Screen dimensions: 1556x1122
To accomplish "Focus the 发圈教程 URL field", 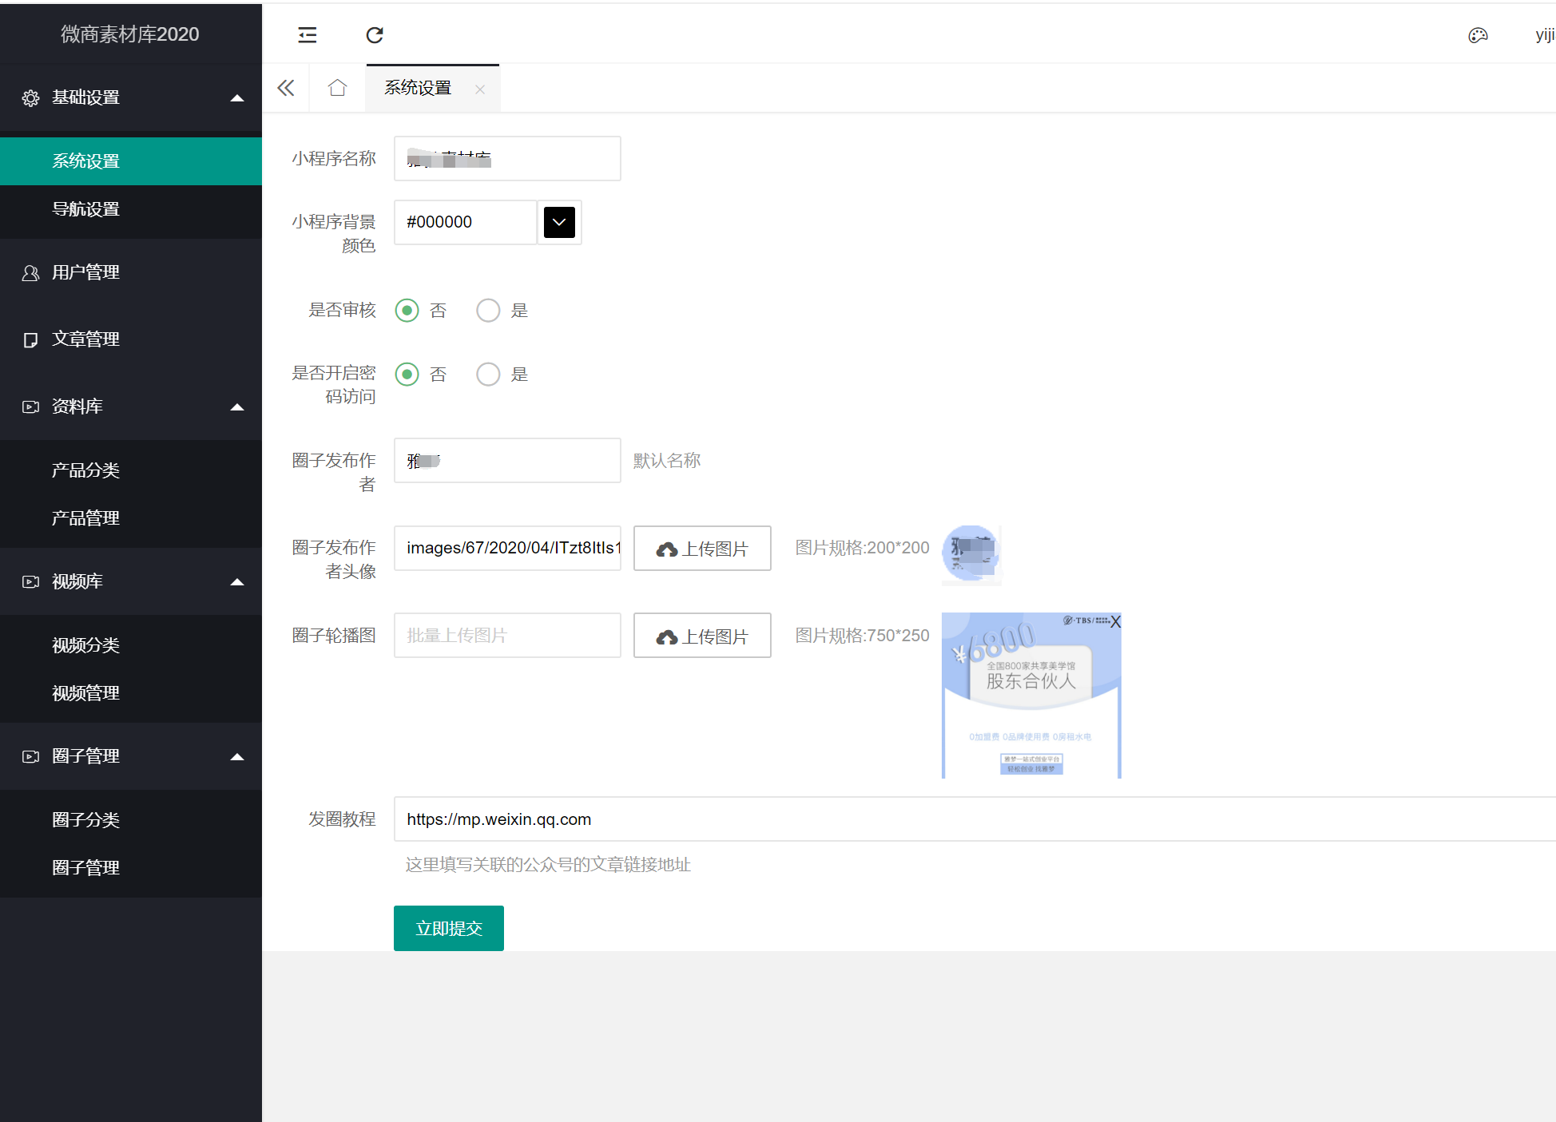I will (x=974, y=819).
